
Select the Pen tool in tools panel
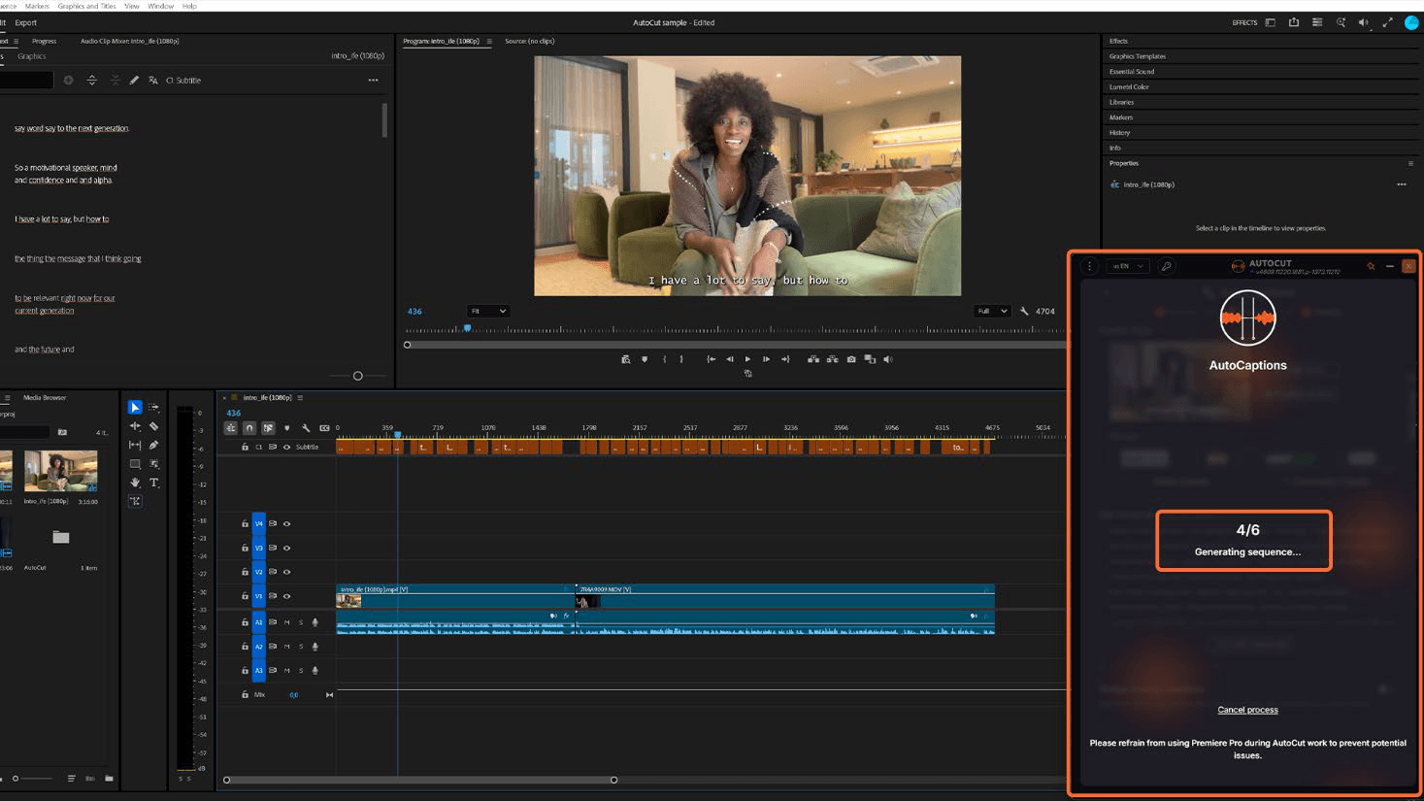[x=153, y=446]
